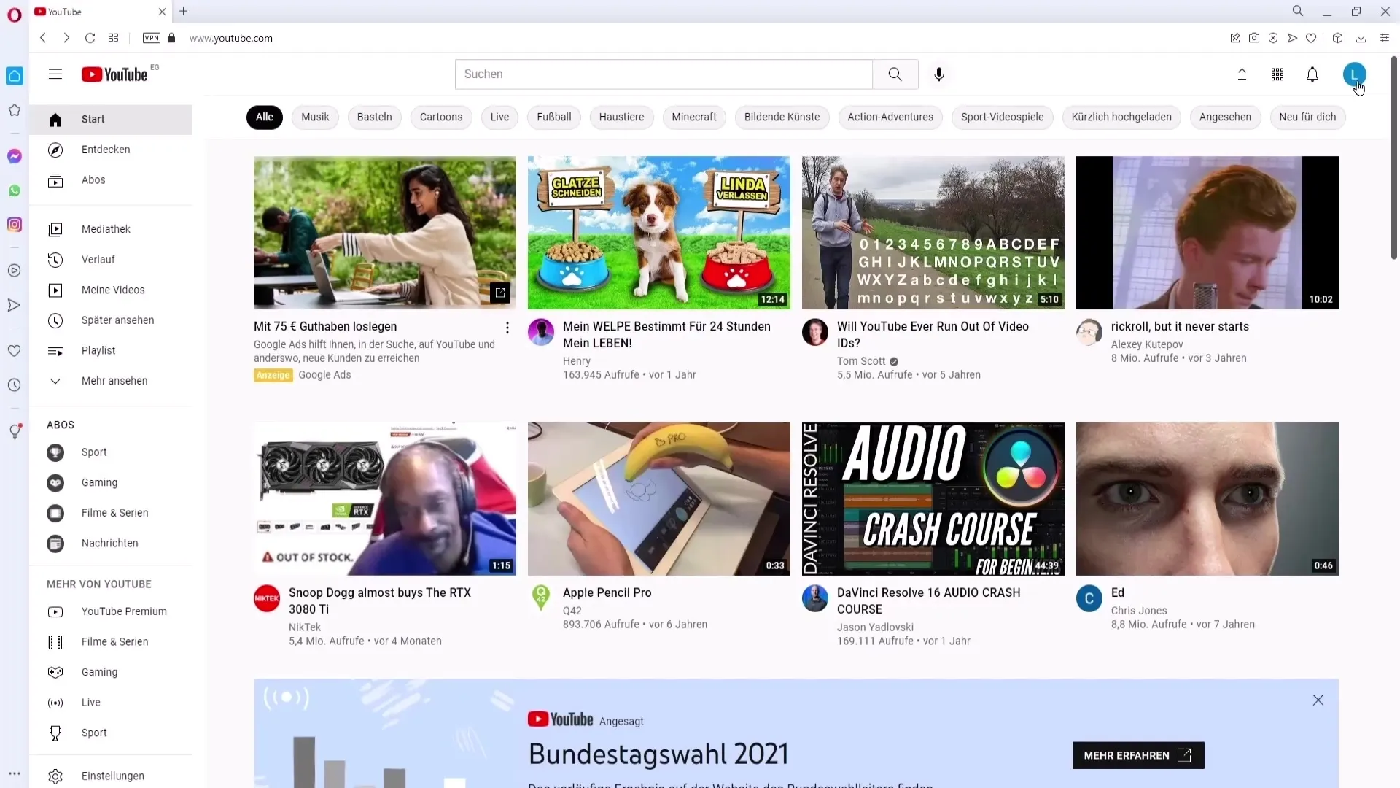Screen dimensions: 1400x788
Task: Start voice search with microphone icon
Action: [939, 74]
